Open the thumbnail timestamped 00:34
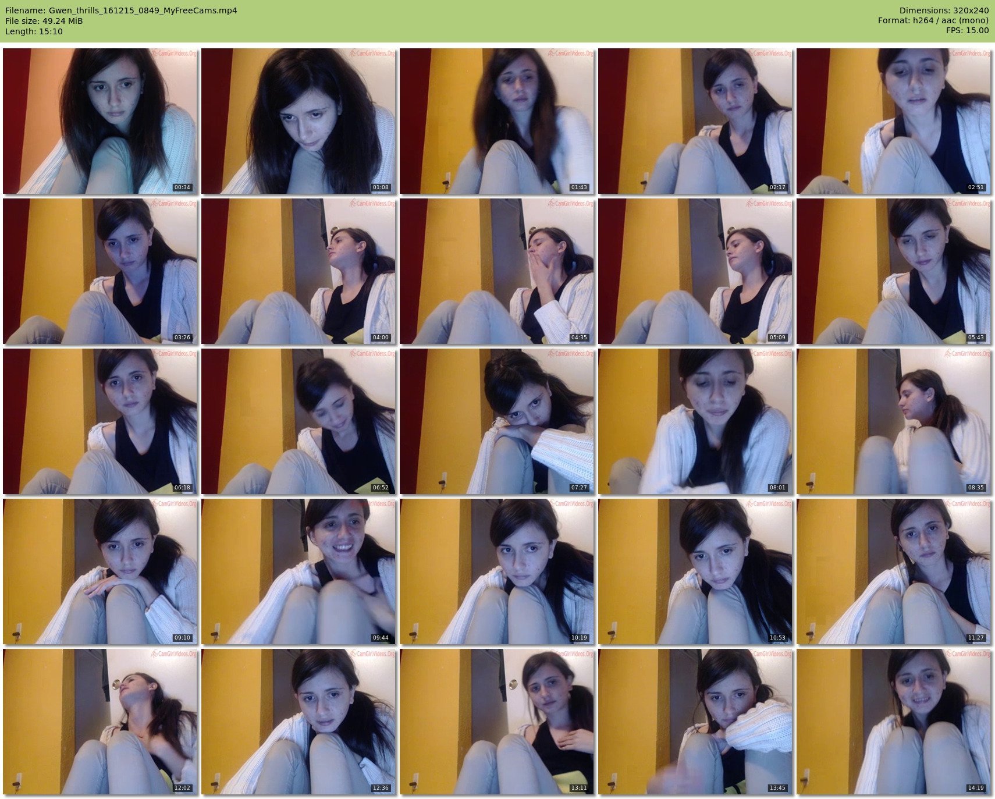Viewport: 995px width, 799px height. [100, 121]
